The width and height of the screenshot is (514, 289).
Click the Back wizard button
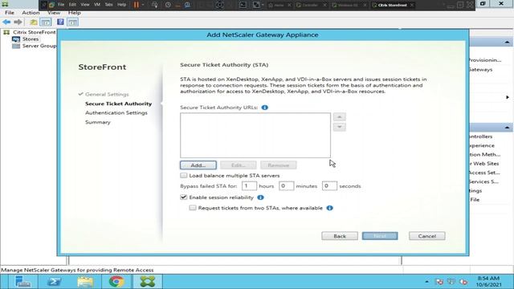point(340,236)
